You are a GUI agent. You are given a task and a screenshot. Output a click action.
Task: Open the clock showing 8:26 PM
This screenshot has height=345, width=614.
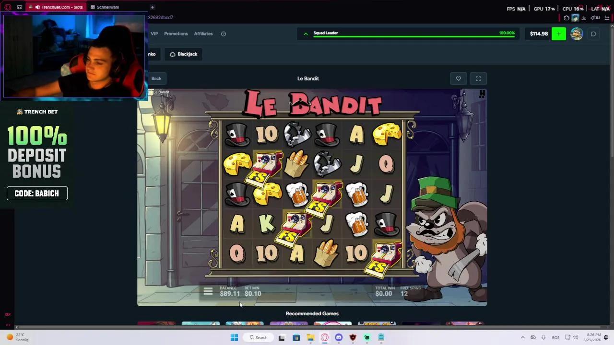[593, 337]
